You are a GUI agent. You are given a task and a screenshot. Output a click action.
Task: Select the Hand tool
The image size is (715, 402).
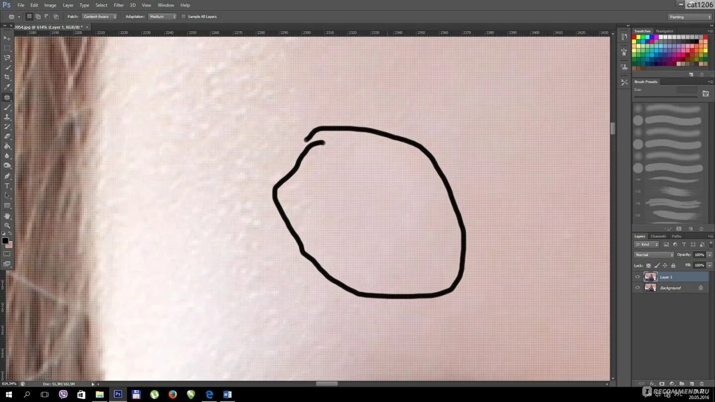click(x=7, y=216)
